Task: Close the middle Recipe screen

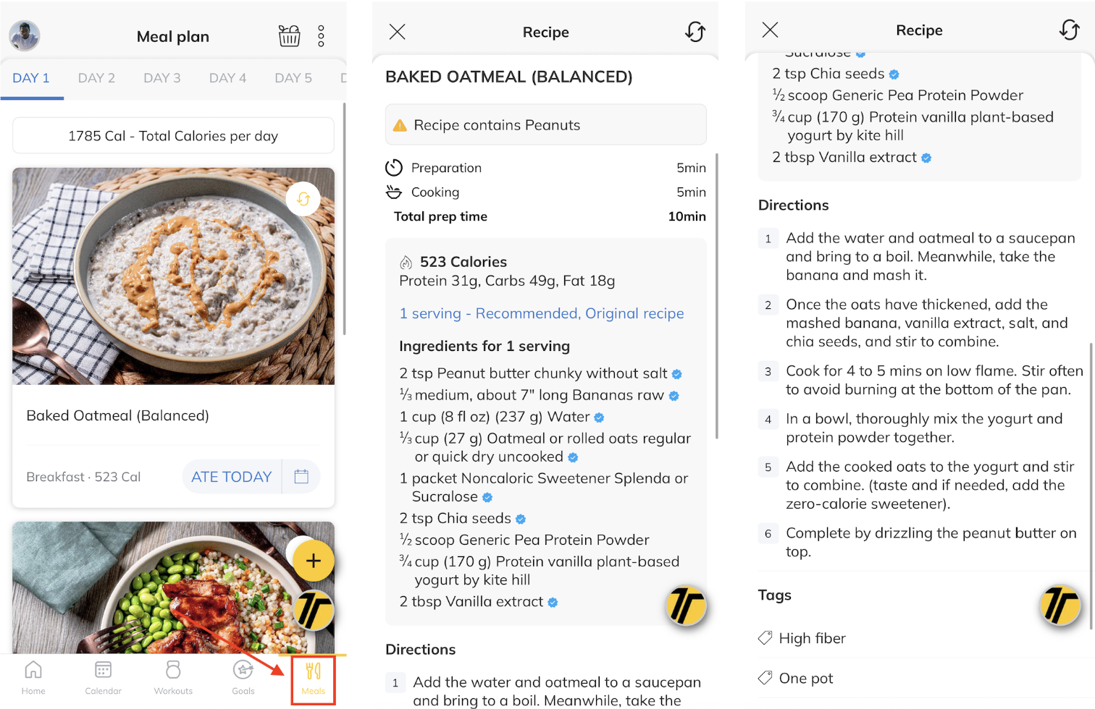Action: click(397, 32)
